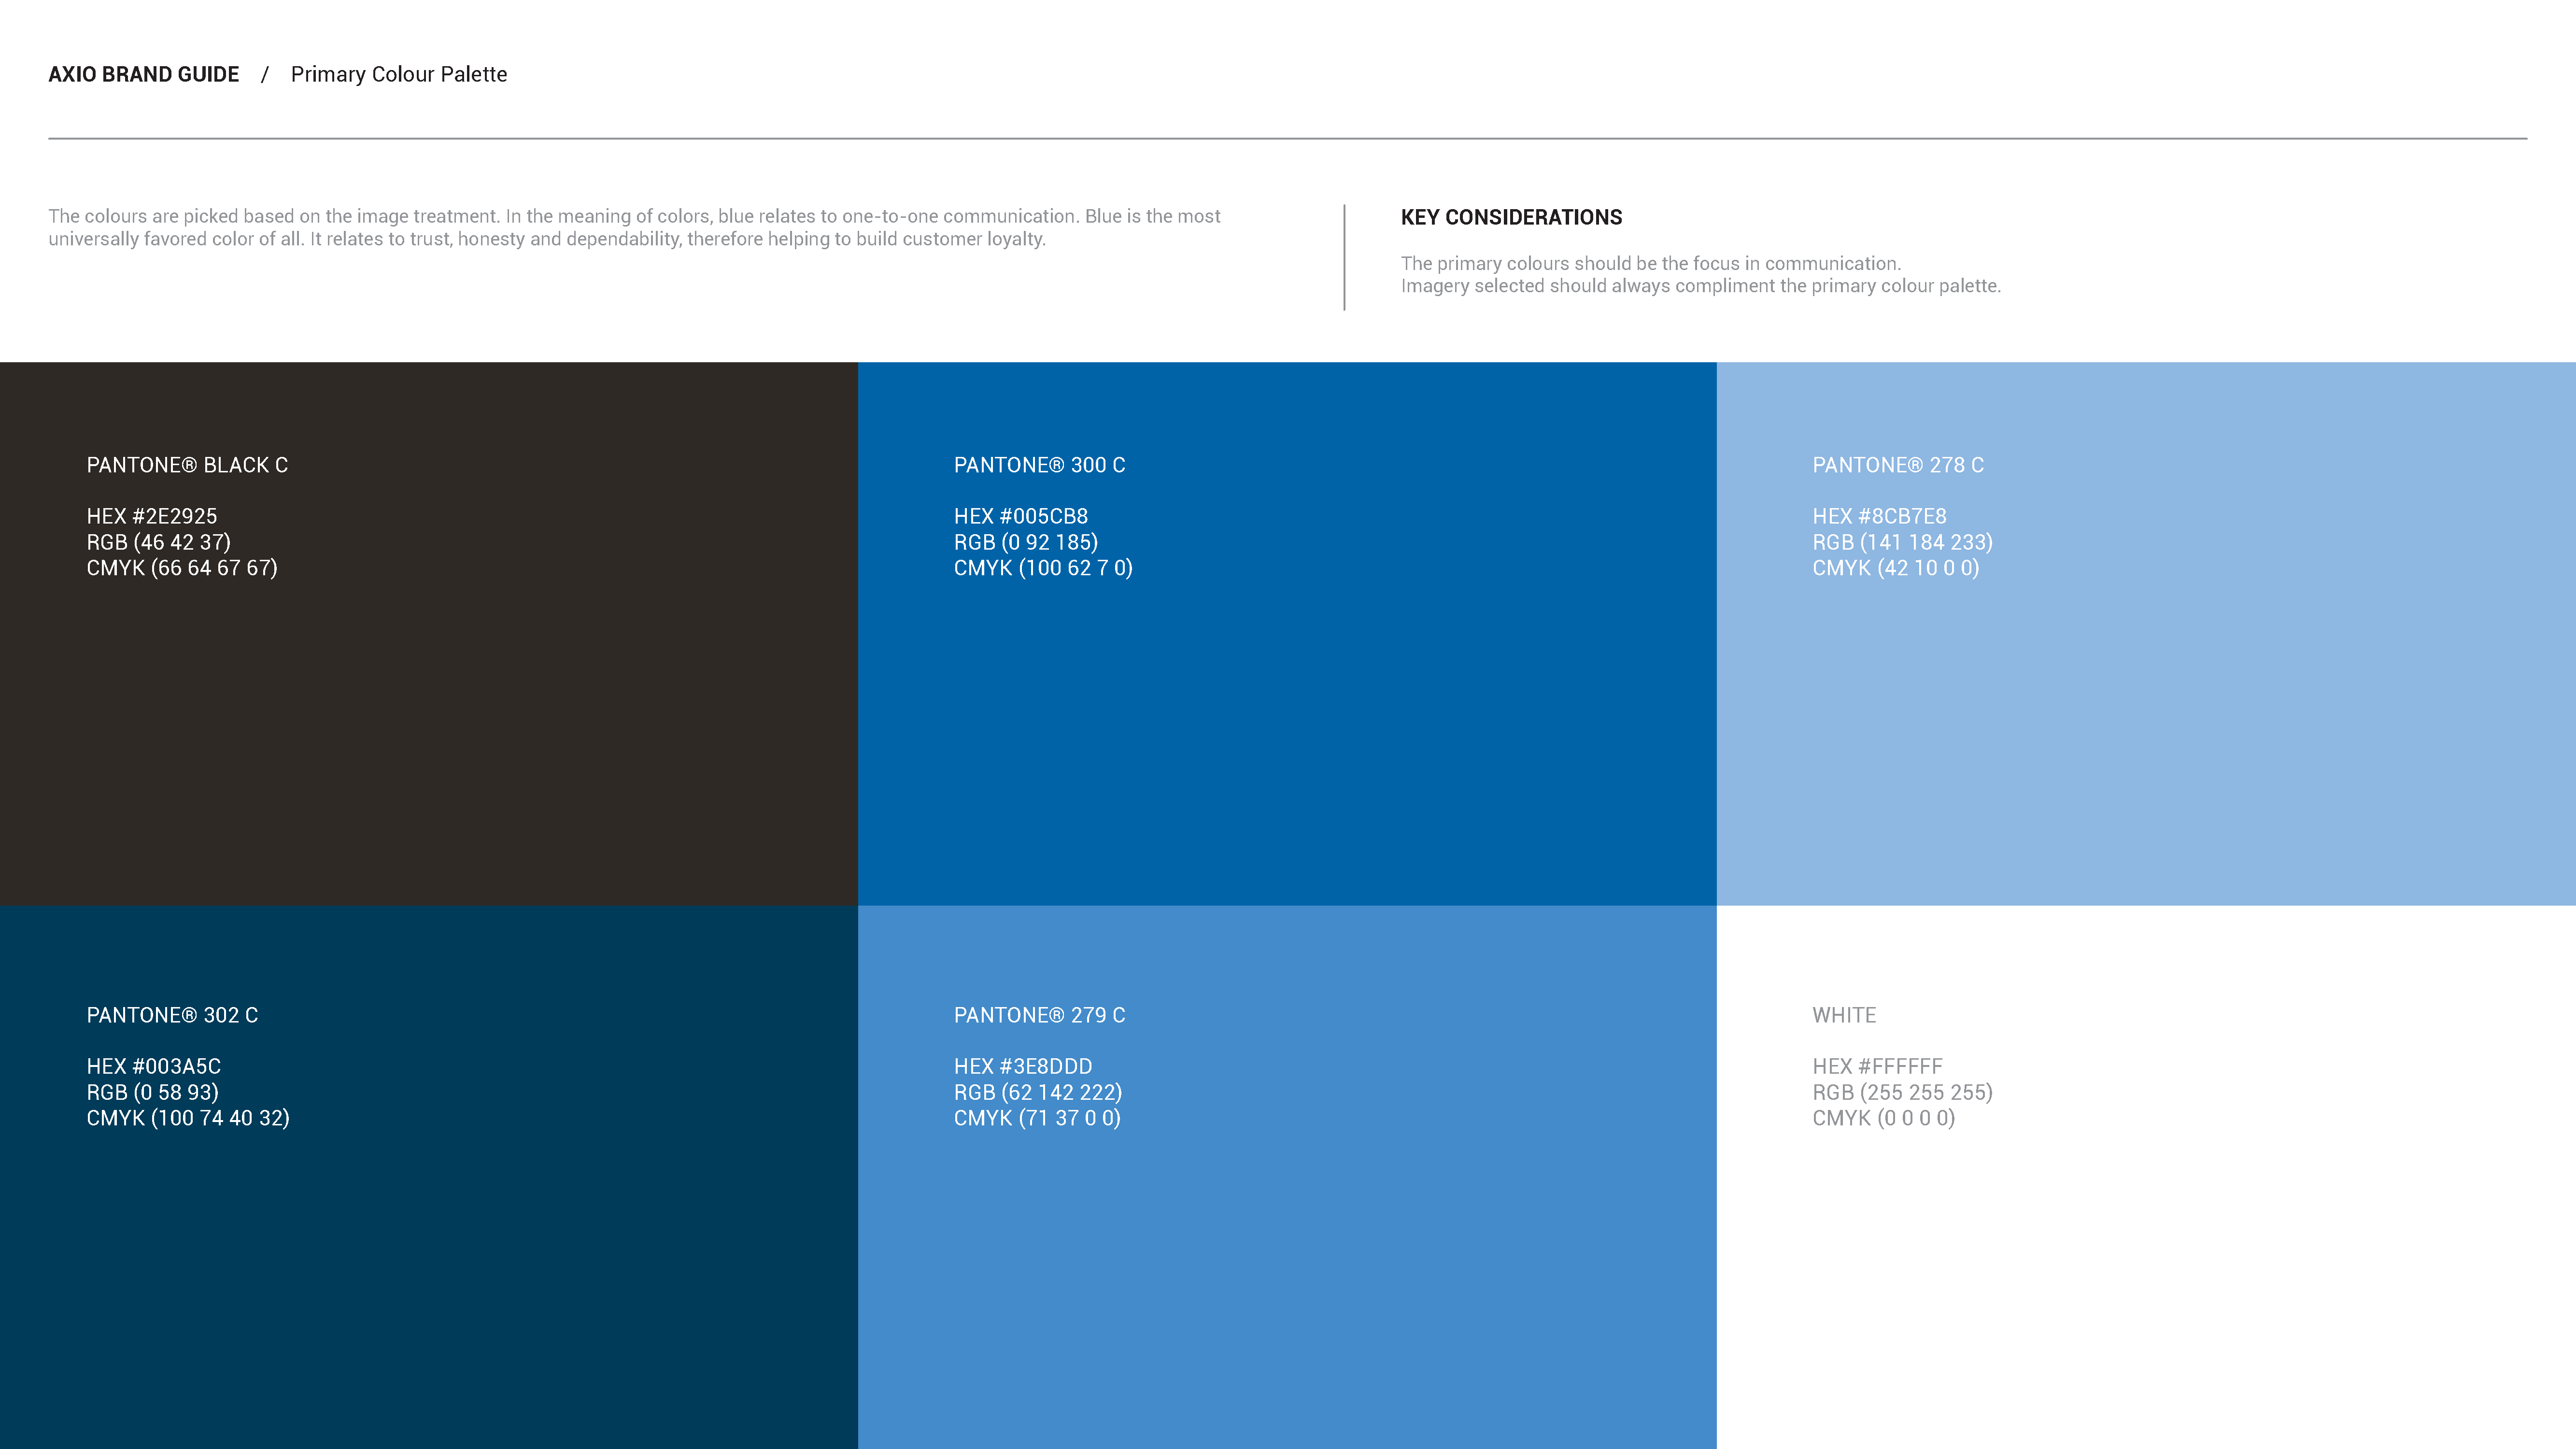
Task: Select the text 'HEX #FFFFFF'
Action: point(1877,1066)
